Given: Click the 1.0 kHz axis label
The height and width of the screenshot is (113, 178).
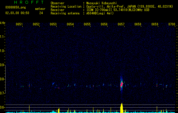Looking at the screenshot, I should tap(2, 51).
